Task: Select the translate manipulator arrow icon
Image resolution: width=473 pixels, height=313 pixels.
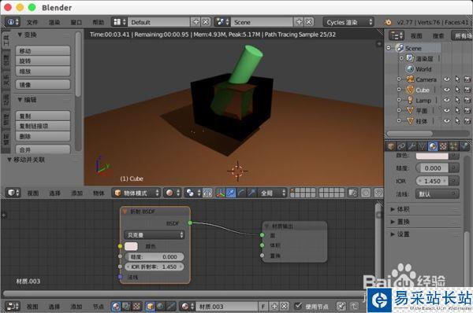Action: pos(231,193)
